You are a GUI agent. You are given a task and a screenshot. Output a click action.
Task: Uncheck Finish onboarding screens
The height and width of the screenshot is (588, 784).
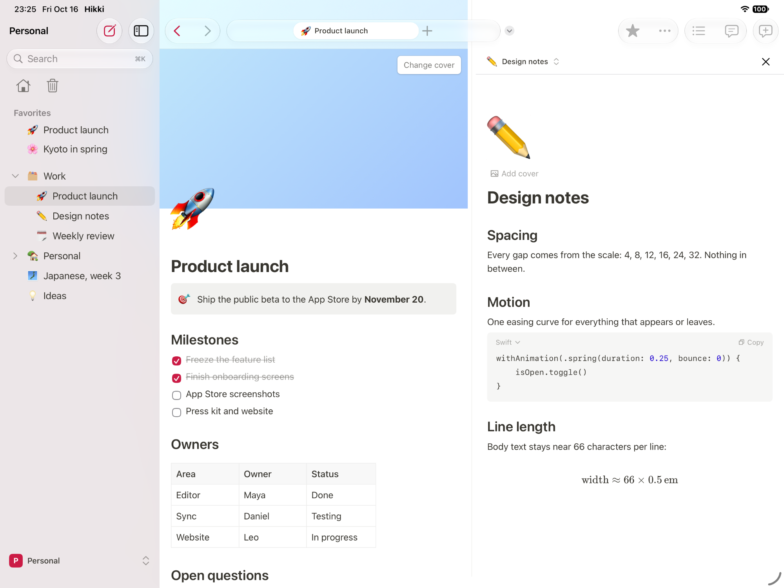tap(176, 377)
